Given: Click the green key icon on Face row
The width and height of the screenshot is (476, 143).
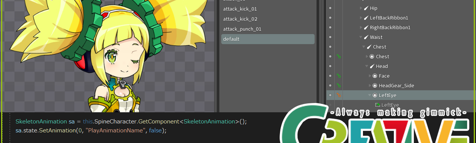Looking at the screenshot, I should [339, 76].
